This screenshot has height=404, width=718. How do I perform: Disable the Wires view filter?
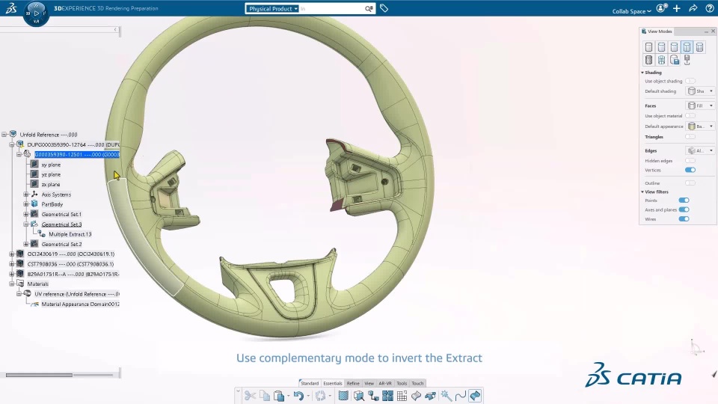684,219
